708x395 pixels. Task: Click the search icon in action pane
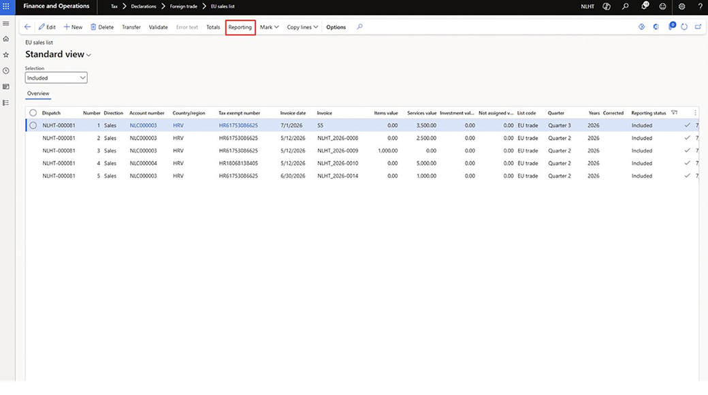tap(360, 27)
